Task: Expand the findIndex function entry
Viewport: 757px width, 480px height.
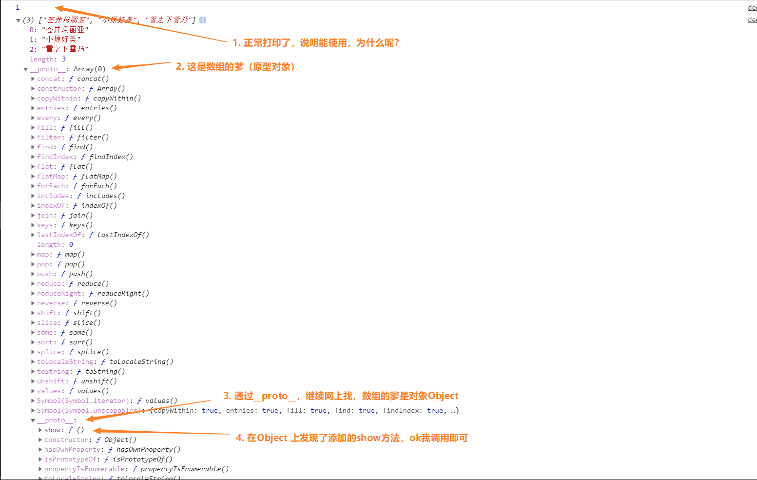Action: coord(33,157)
